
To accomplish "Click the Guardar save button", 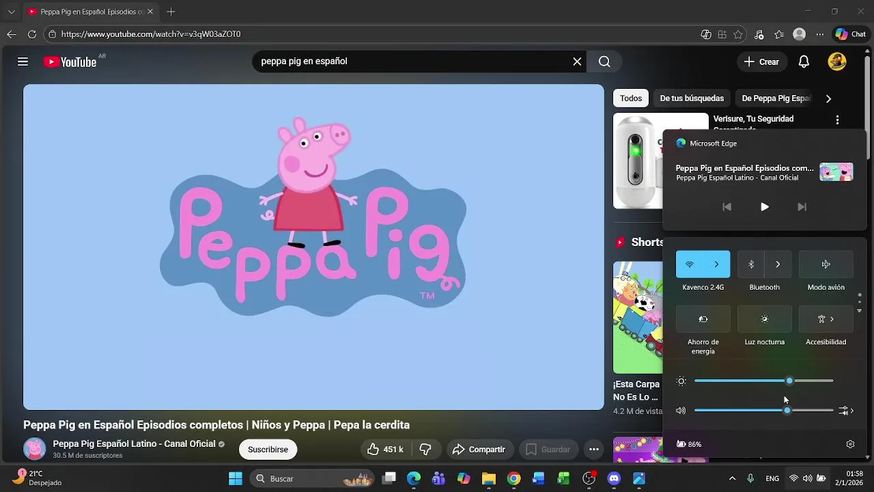I will [548, 450].
